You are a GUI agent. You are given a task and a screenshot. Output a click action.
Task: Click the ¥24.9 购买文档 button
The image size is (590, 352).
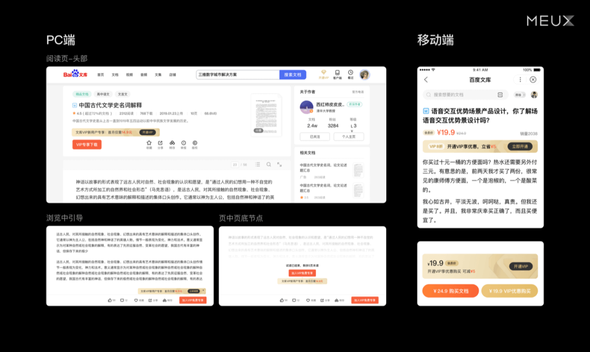coord(450,291)
